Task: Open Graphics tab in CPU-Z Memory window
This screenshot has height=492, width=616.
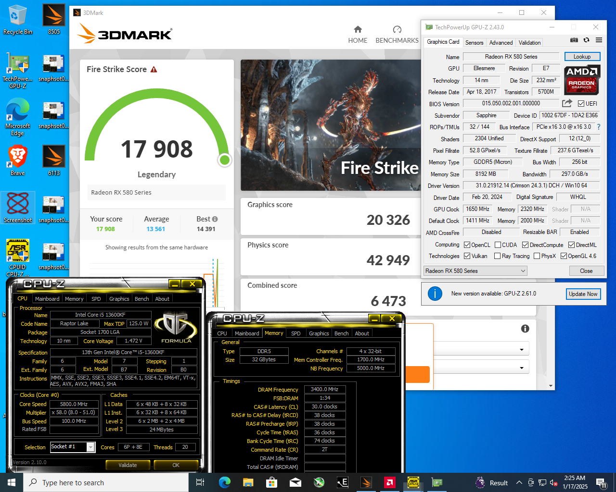Action: click(x=319, y=333)
